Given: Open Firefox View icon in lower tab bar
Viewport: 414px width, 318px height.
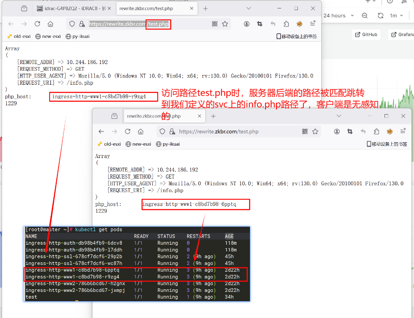Looking at the screenshot, I should tap(114, 116).
